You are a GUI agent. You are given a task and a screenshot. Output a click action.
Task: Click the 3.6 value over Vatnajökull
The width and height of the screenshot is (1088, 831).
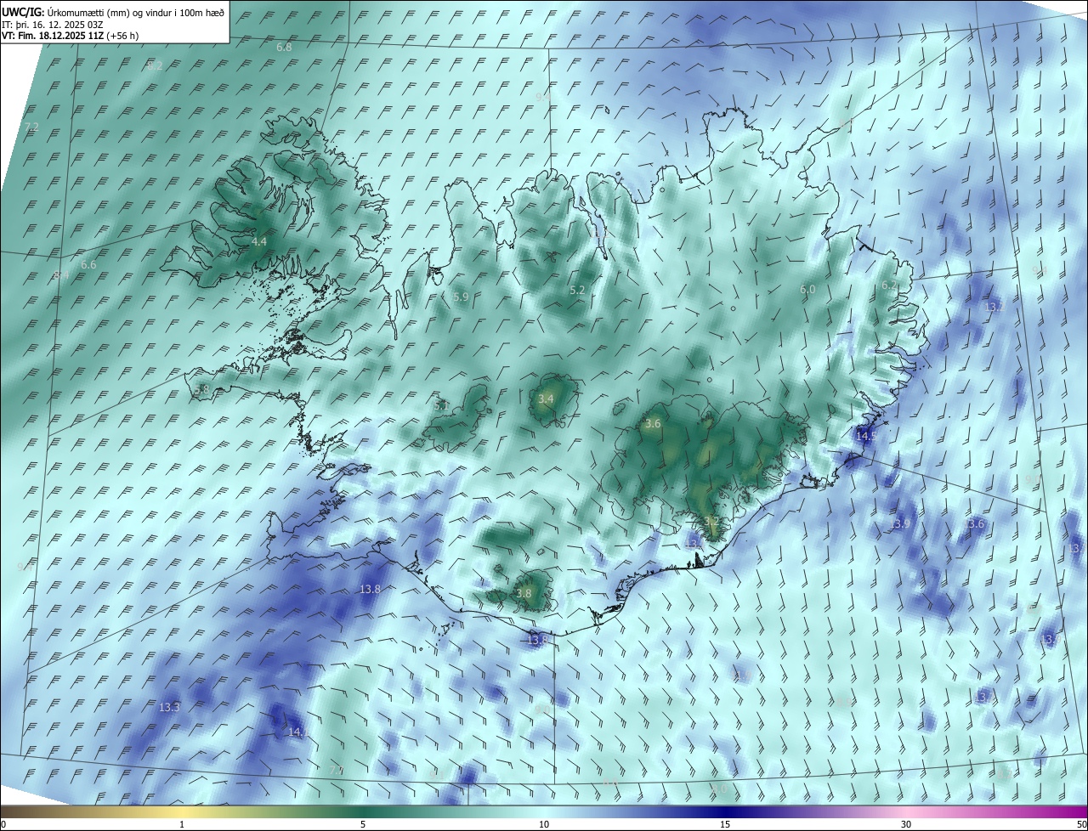653,424
